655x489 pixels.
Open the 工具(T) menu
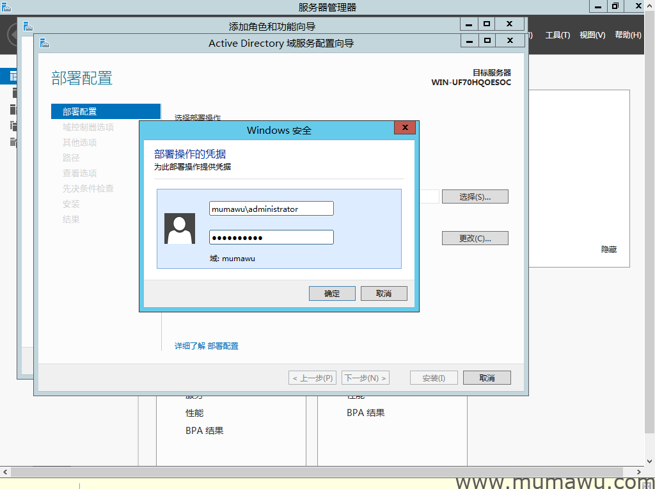[557, 35]
